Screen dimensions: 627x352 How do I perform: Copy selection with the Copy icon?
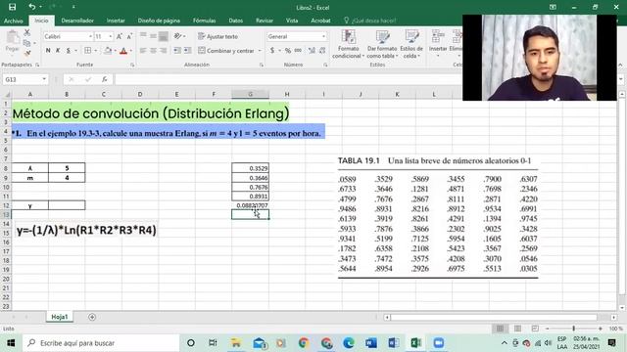coord(27,43)
